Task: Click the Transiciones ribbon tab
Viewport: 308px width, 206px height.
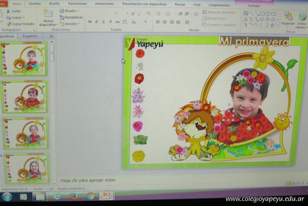Action: coord(77,4)
